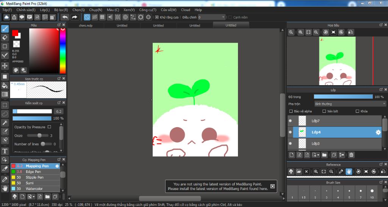This screenshot has width=388, height=207.
Task: Enable radial snap guide
Action: 117,17
